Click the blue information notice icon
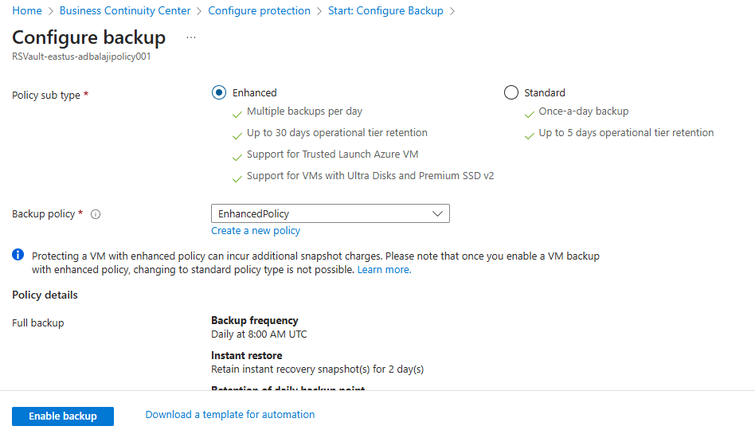This screenshot has width=755, height=430. pos(18,256)
